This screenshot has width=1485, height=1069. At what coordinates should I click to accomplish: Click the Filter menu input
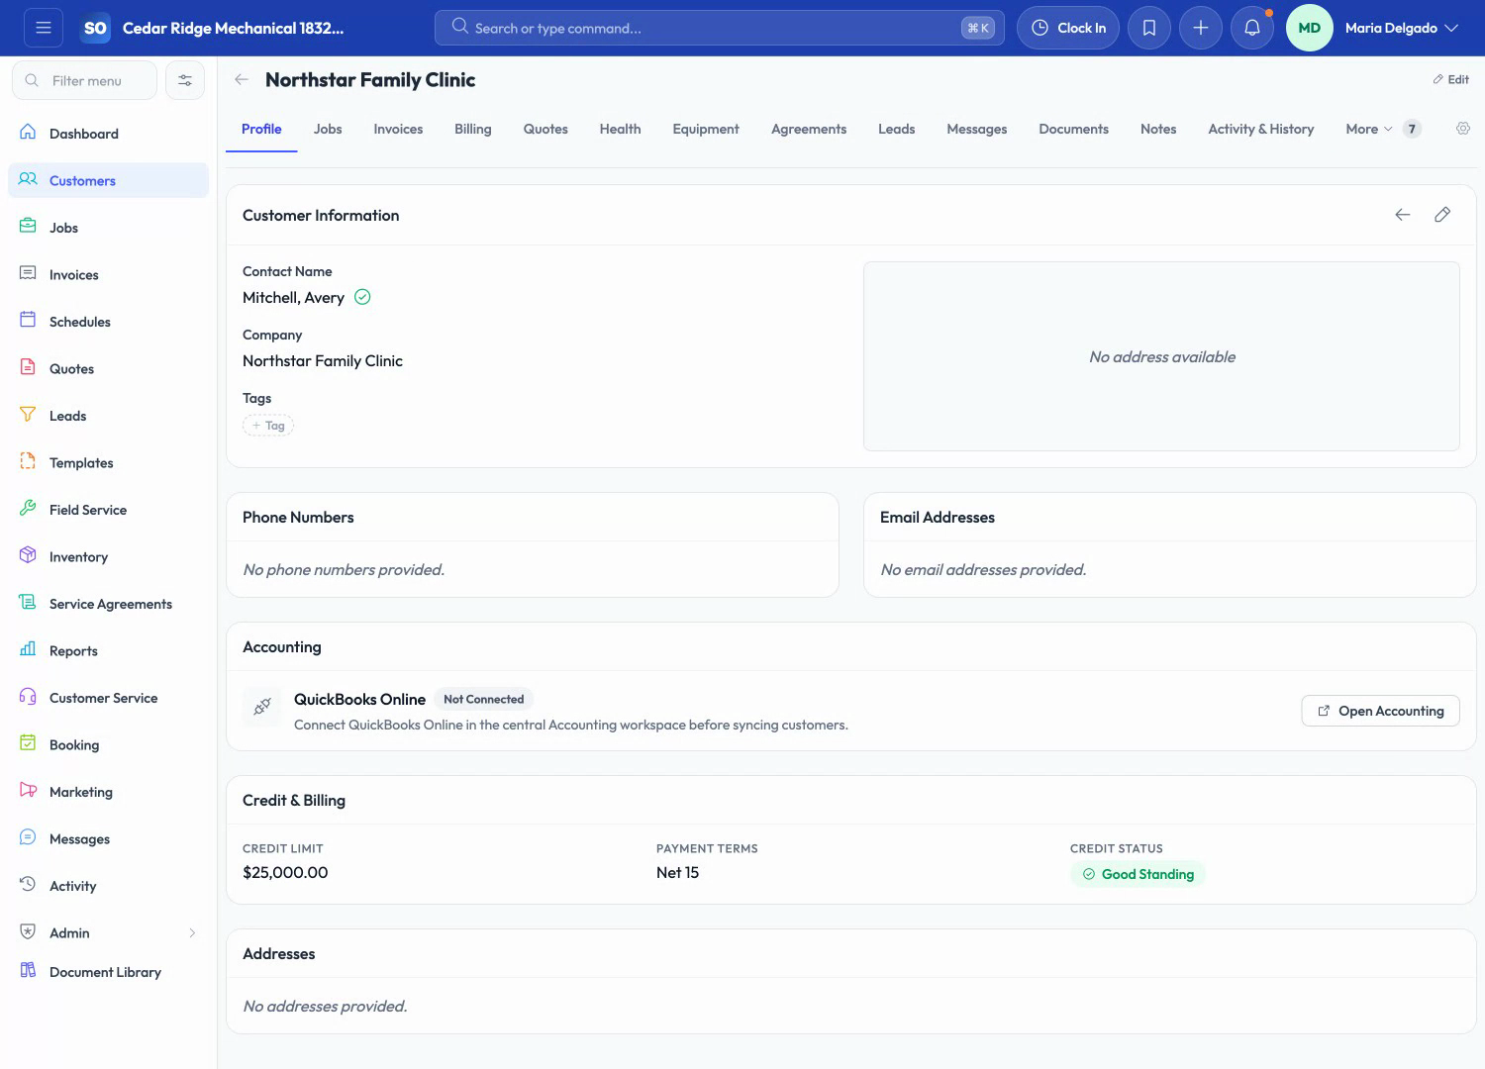pos(84,80)
